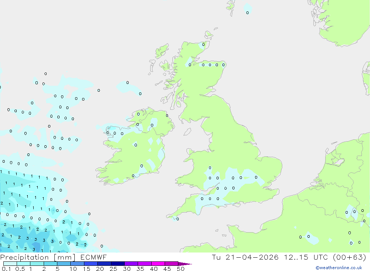This screenshot has height=271, width=370.
Task: Select the 30–35 mm purple legend swatch
Action: [x=131, y=264]
